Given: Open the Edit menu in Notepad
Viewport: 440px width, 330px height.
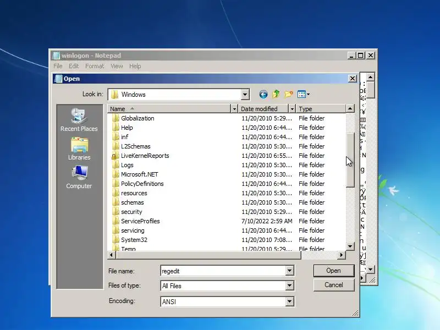Looking at the screenshot, I should [x=74, y=66].
